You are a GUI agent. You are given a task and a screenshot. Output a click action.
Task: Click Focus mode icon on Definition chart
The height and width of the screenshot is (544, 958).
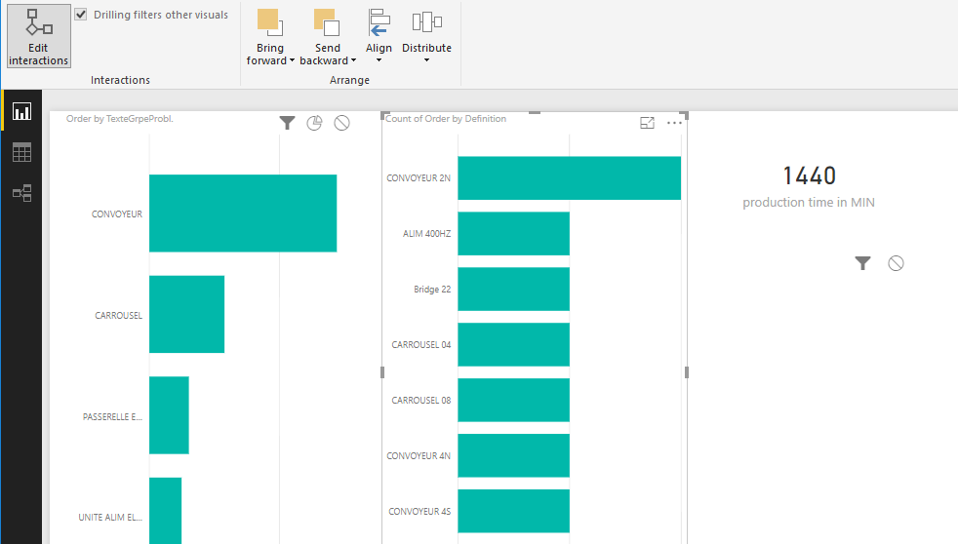tap(647, 123)
